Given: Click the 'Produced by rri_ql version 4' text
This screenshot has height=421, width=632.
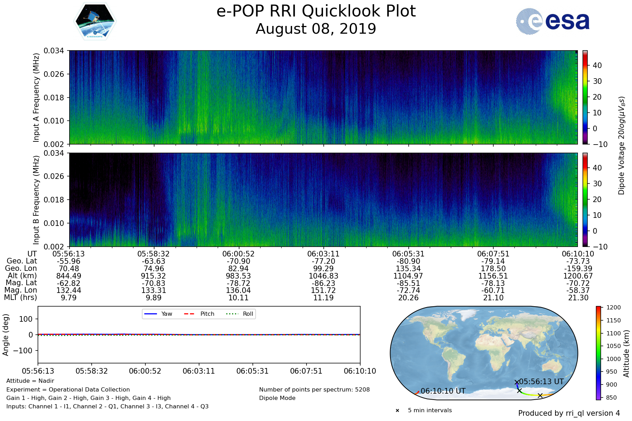Looking at the screenshot, I should coord(569,413).
